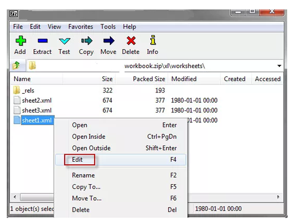Click status bar date 1980-01-01 00:00
The width and height of the screenshot is (297, 224).
[219, 209]
